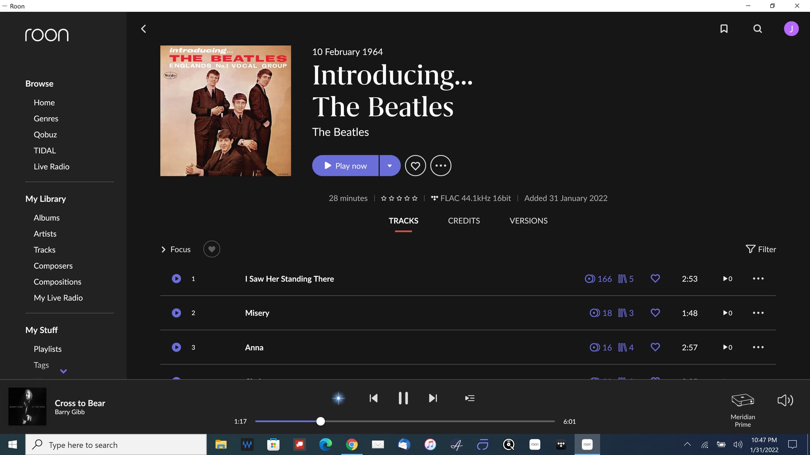Click the playback seek bar handle

(x=321, y=421)
